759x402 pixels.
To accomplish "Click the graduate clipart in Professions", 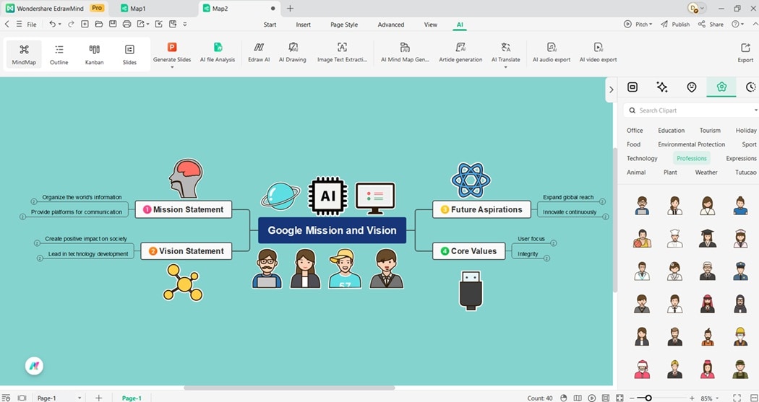I will point(707,238).
